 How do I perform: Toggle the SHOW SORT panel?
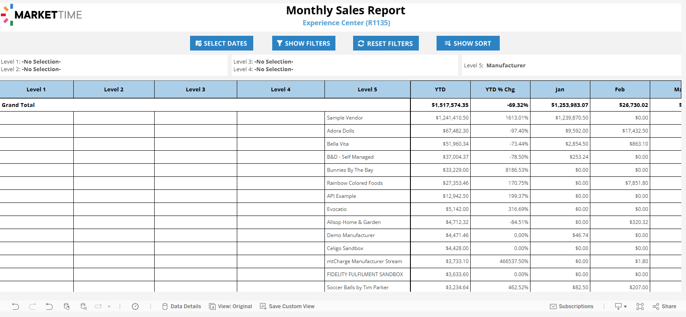(468, 43)
